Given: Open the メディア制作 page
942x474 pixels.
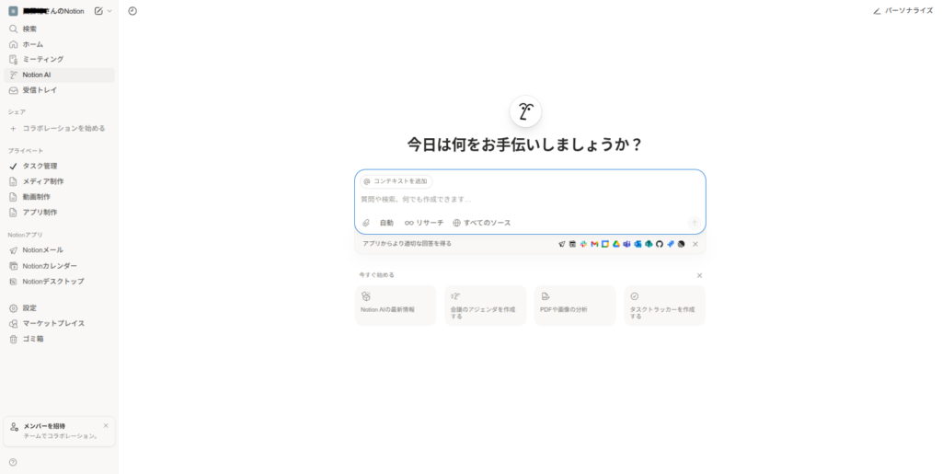Looking at the screenshot, I should click(59, 181).
